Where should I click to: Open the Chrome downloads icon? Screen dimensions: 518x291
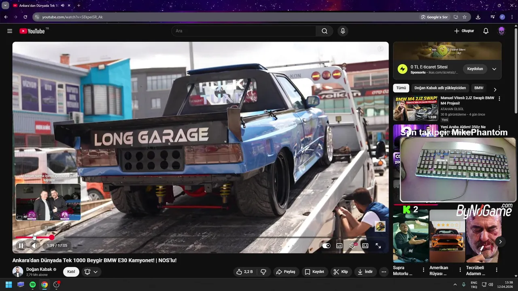click(x=478, y=17)
